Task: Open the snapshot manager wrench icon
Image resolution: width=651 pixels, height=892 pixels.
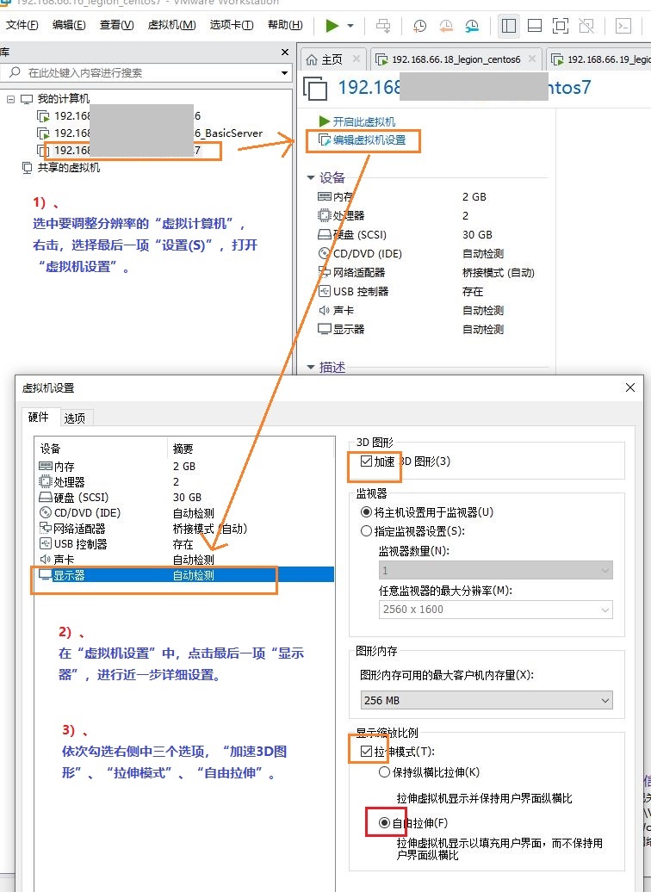Action: point(472,26)
